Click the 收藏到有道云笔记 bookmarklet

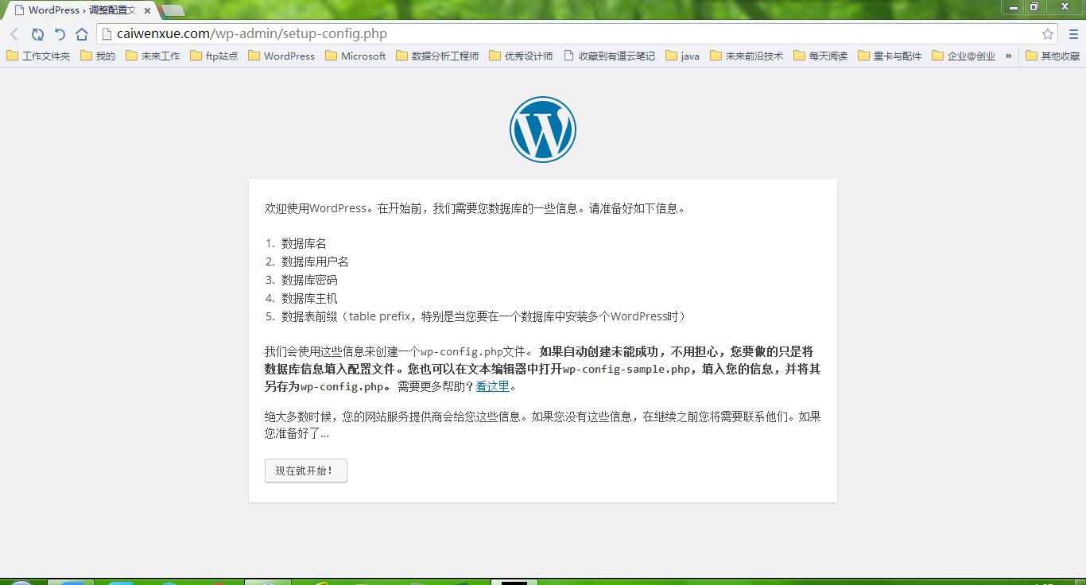tap(609, 56)
